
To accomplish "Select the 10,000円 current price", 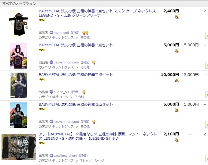I will [170, 75].
